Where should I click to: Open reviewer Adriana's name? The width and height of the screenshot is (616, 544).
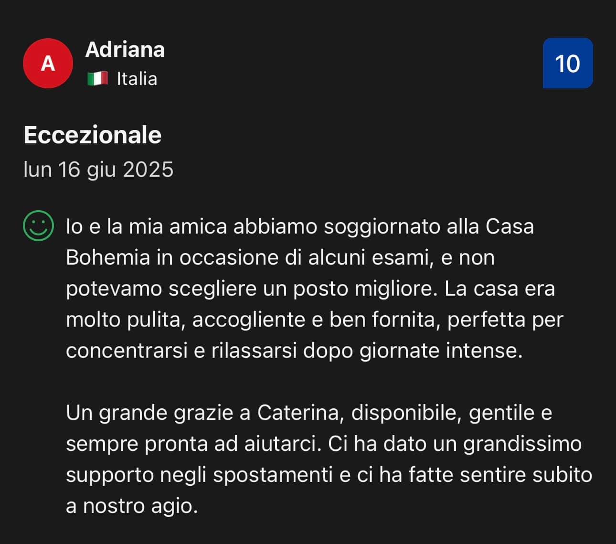125,50
